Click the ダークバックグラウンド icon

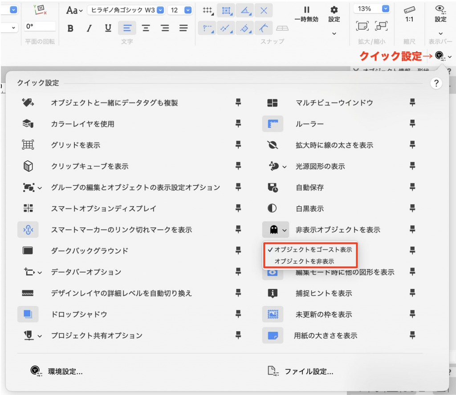(28, 251)
